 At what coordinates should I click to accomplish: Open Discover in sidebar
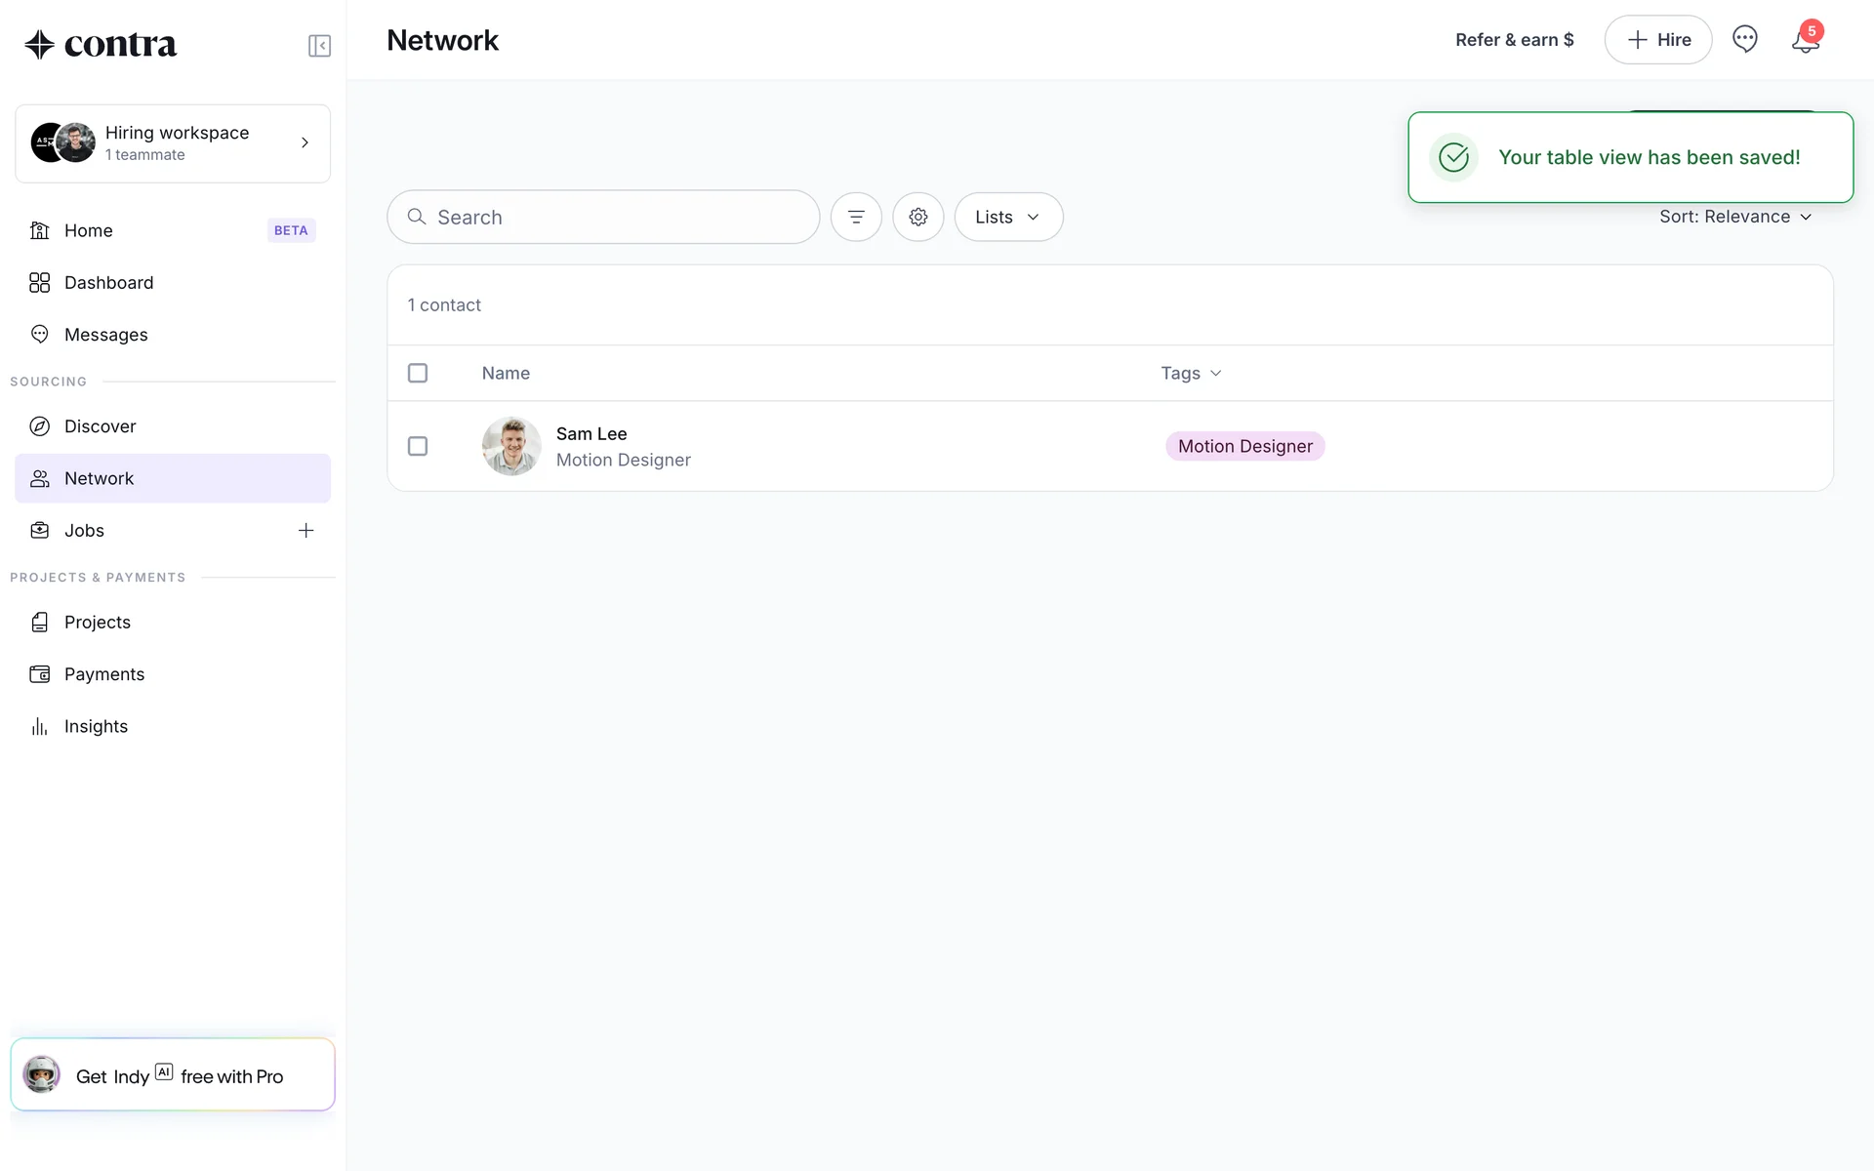click(100, 426)
